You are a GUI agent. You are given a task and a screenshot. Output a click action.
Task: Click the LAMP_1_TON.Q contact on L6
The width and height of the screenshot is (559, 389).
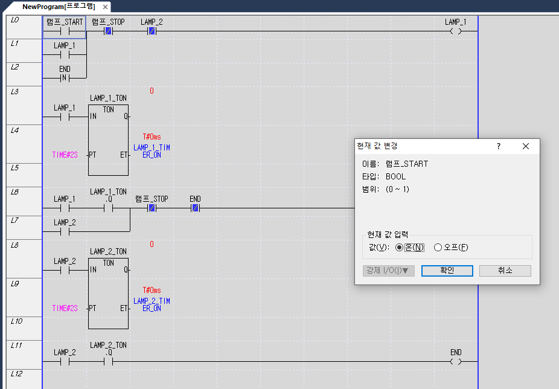pos(109,208)
